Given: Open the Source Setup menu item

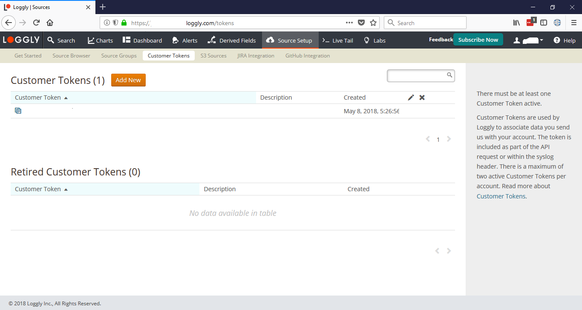Looking at the screenshot, I should (x=290, y=40).
